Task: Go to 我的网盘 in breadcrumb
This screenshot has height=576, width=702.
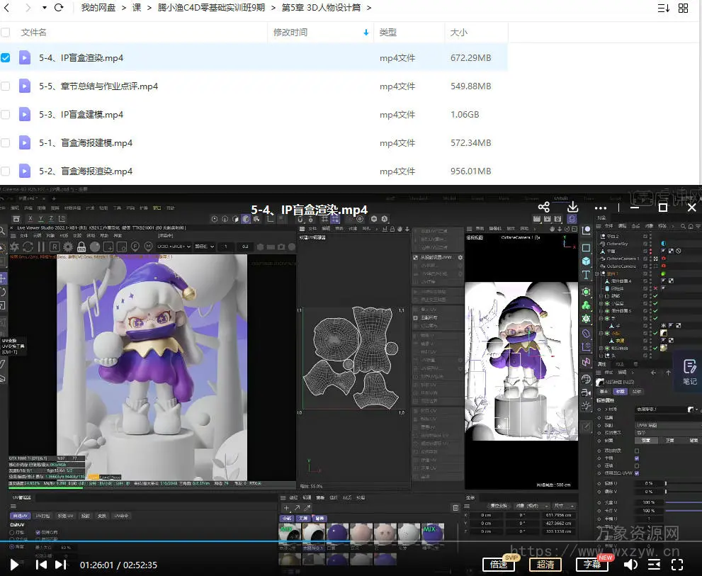Action: [x=100, y=8]
